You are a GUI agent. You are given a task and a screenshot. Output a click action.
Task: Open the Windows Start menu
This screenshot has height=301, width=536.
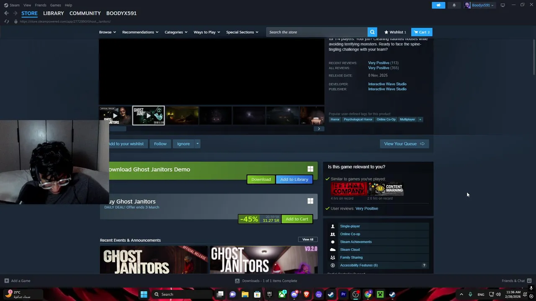coord(144,294)
